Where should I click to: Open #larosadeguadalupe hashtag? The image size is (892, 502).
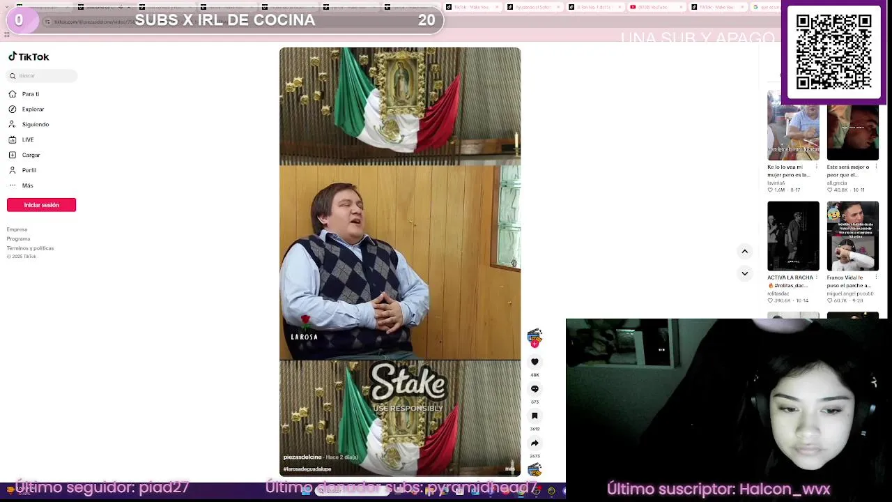click(x=307, y=469)
